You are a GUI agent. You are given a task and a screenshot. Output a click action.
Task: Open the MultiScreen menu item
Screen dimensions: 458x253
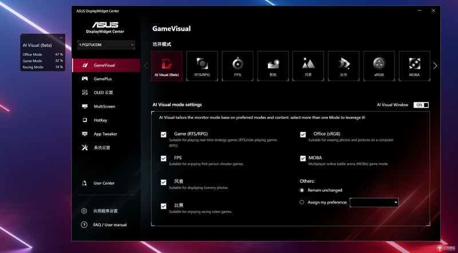tap(106, 106)
